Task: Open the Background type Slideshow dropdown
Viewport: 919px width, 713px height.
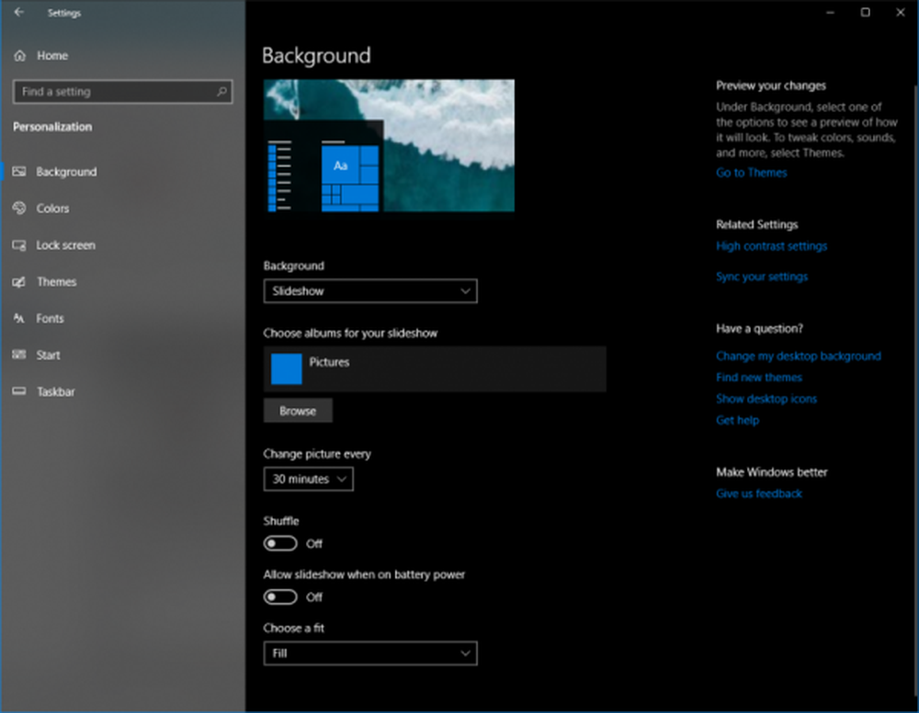Action: tap(370, 291)
